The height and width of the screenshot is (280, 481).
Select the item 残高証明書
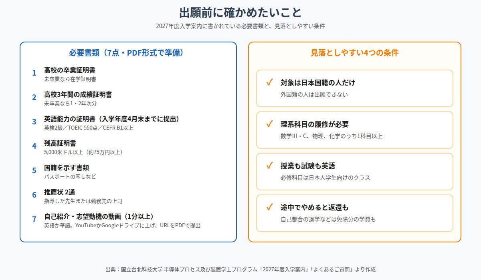click(x=60, y=143)
